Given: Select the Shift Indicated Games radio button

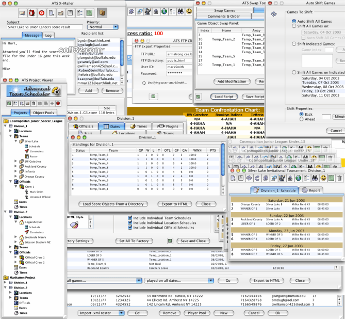Looking at the screenshot, I should 294,44.
